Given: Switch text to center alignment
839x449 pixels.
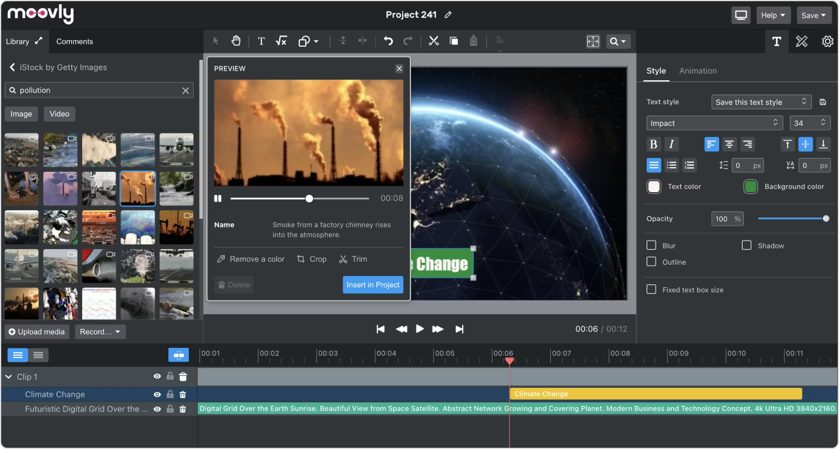Looking at the screenshot, I should click(729, 144).
